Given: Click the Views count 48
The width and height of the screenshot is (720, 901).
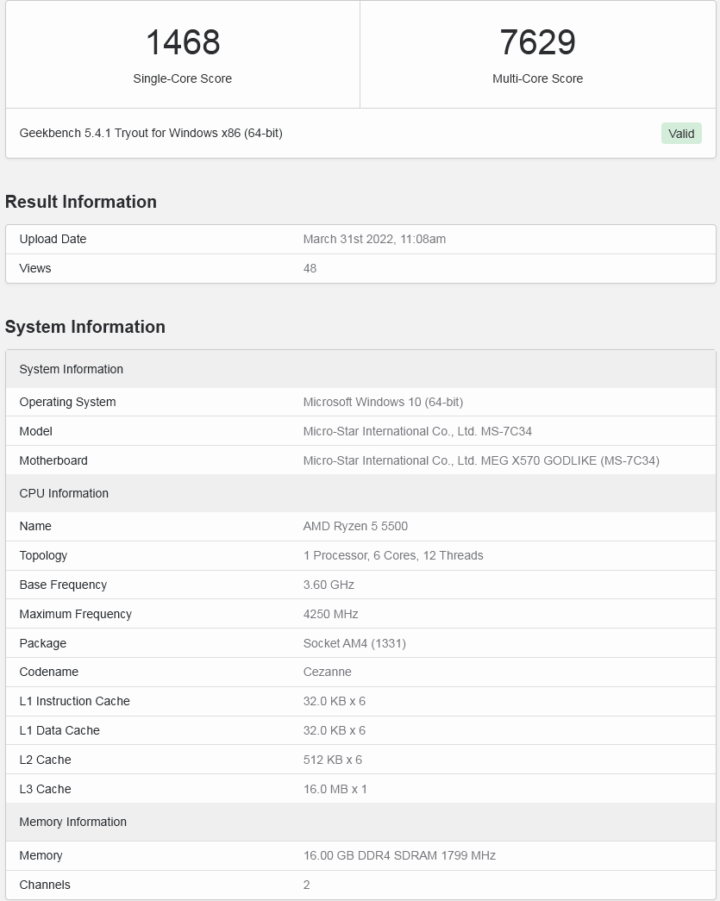Looking at the screenshot, I should tap(310, 268).
